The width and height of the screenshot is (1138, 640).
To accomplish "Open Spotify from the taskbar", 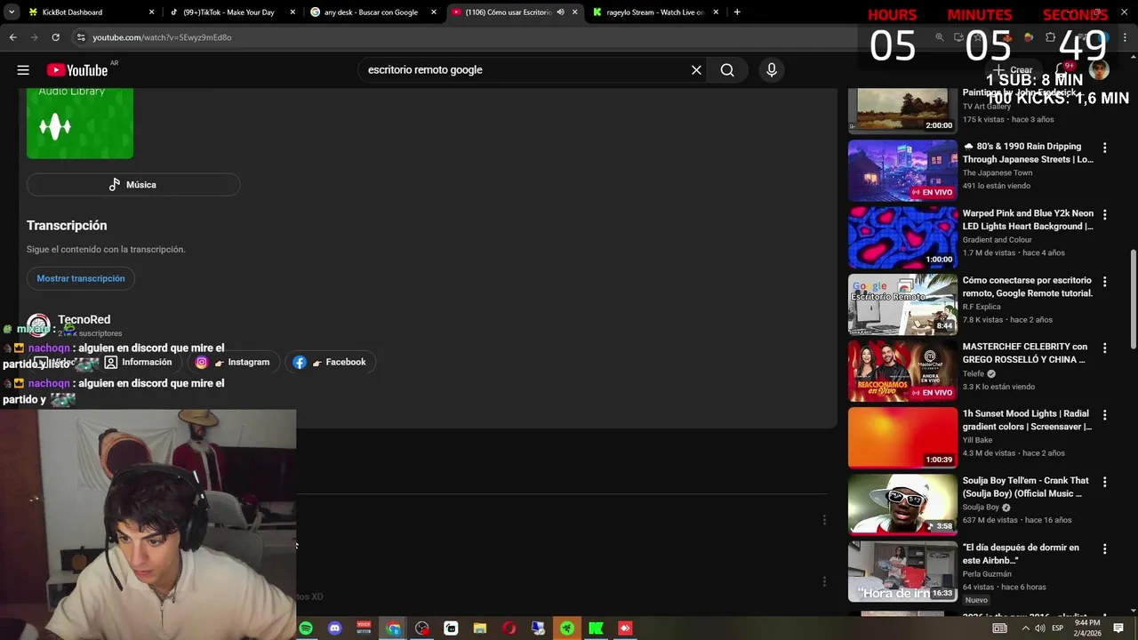I will click(306, 628).
